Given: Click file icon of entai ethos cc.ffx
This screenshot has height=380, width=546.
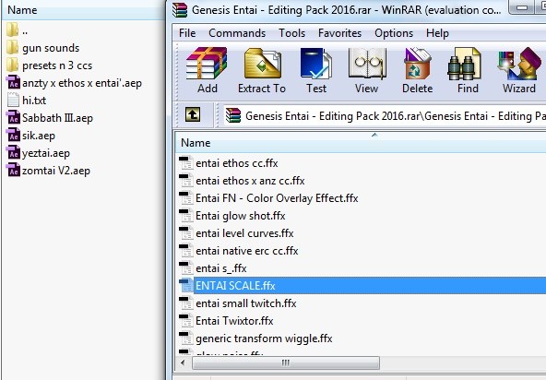Looking at the screenshot, I should [186, 163].
